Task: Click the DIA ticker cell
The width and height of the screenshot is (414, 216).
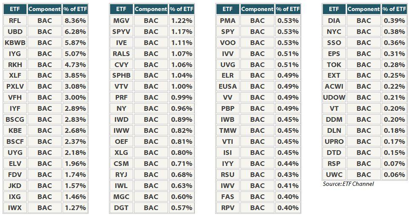Action: 334,20
